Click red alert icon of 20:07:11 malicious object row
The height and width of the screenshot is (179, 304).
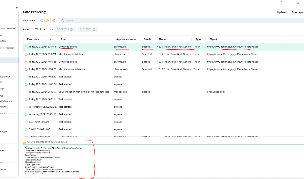pyautogui.click(x=26, y=54)
